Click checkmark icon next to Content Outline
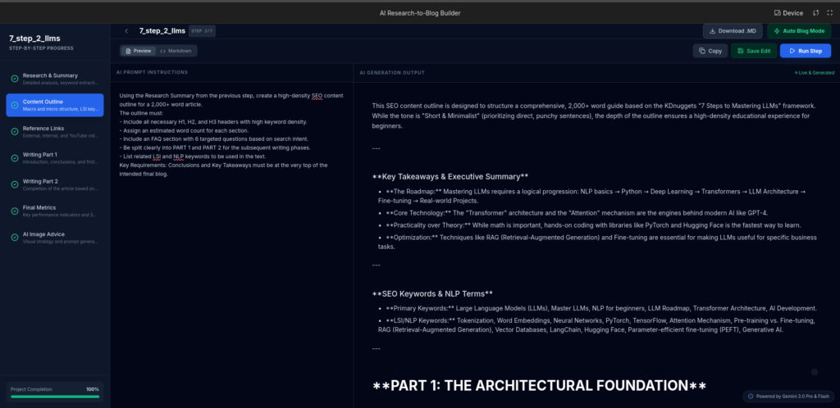Viewport: 840px width, 408px height. pyautogui.click(x=15, y=106)
